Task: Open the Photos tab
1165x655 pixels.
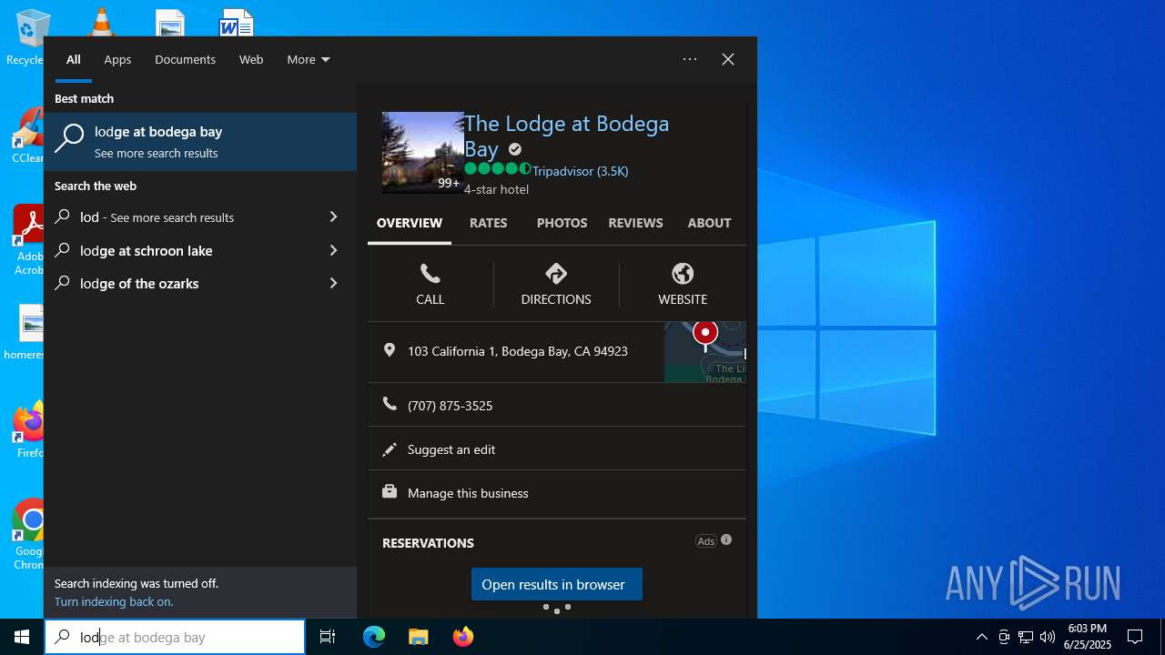Action: 562,223
